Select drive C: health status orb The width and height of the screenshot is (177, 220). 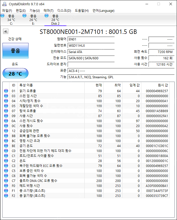pyautogui.click(x=3, y=16)
